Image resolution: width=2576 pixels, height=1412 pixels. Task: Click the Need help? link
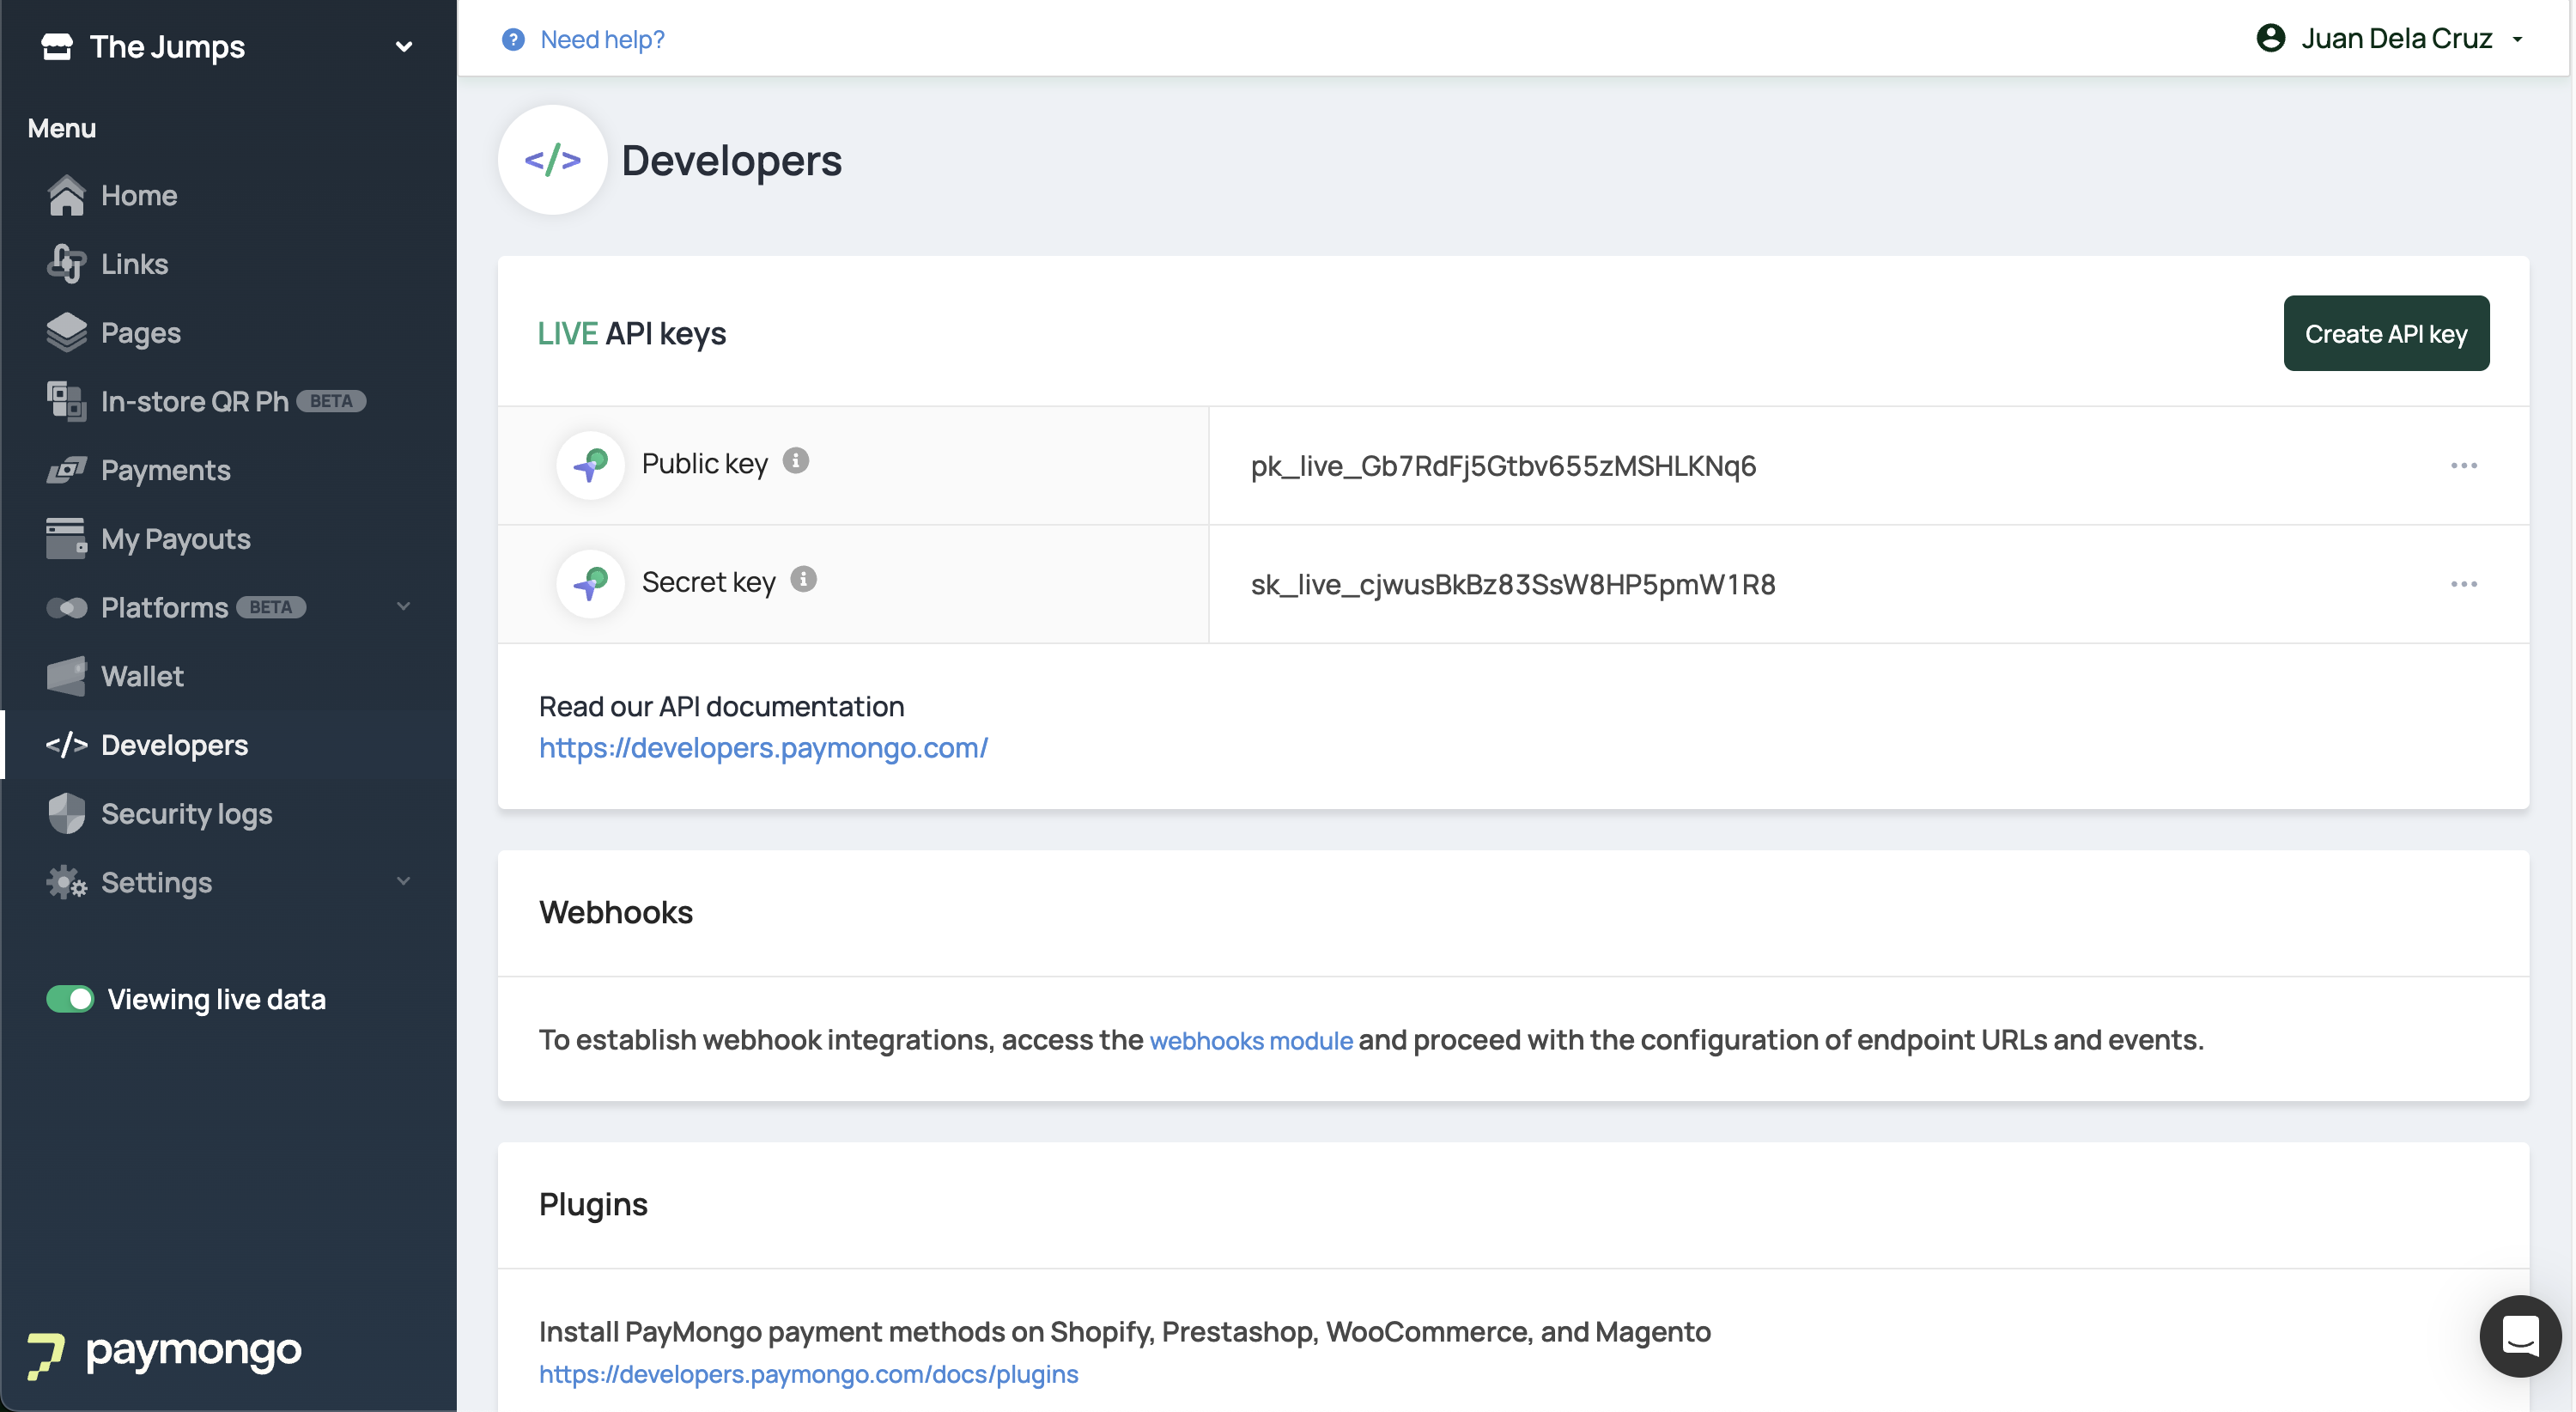click(x=602, y=39)
